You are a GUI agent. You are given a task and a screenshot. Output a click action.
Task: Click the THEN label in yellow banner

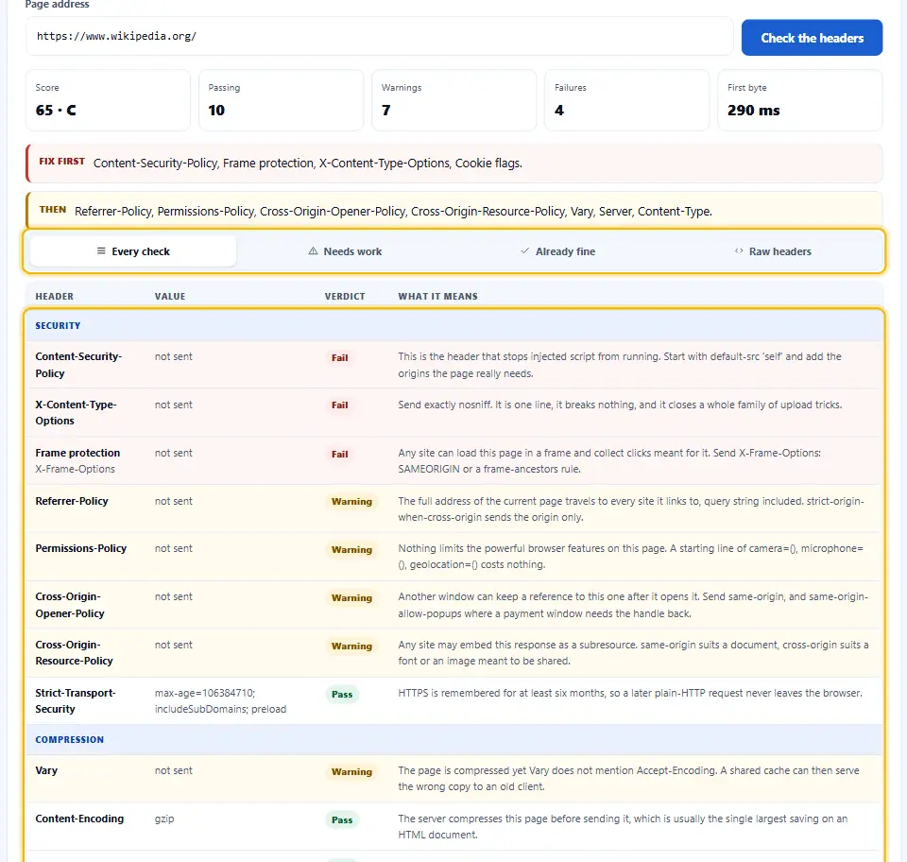coord(53,210)
